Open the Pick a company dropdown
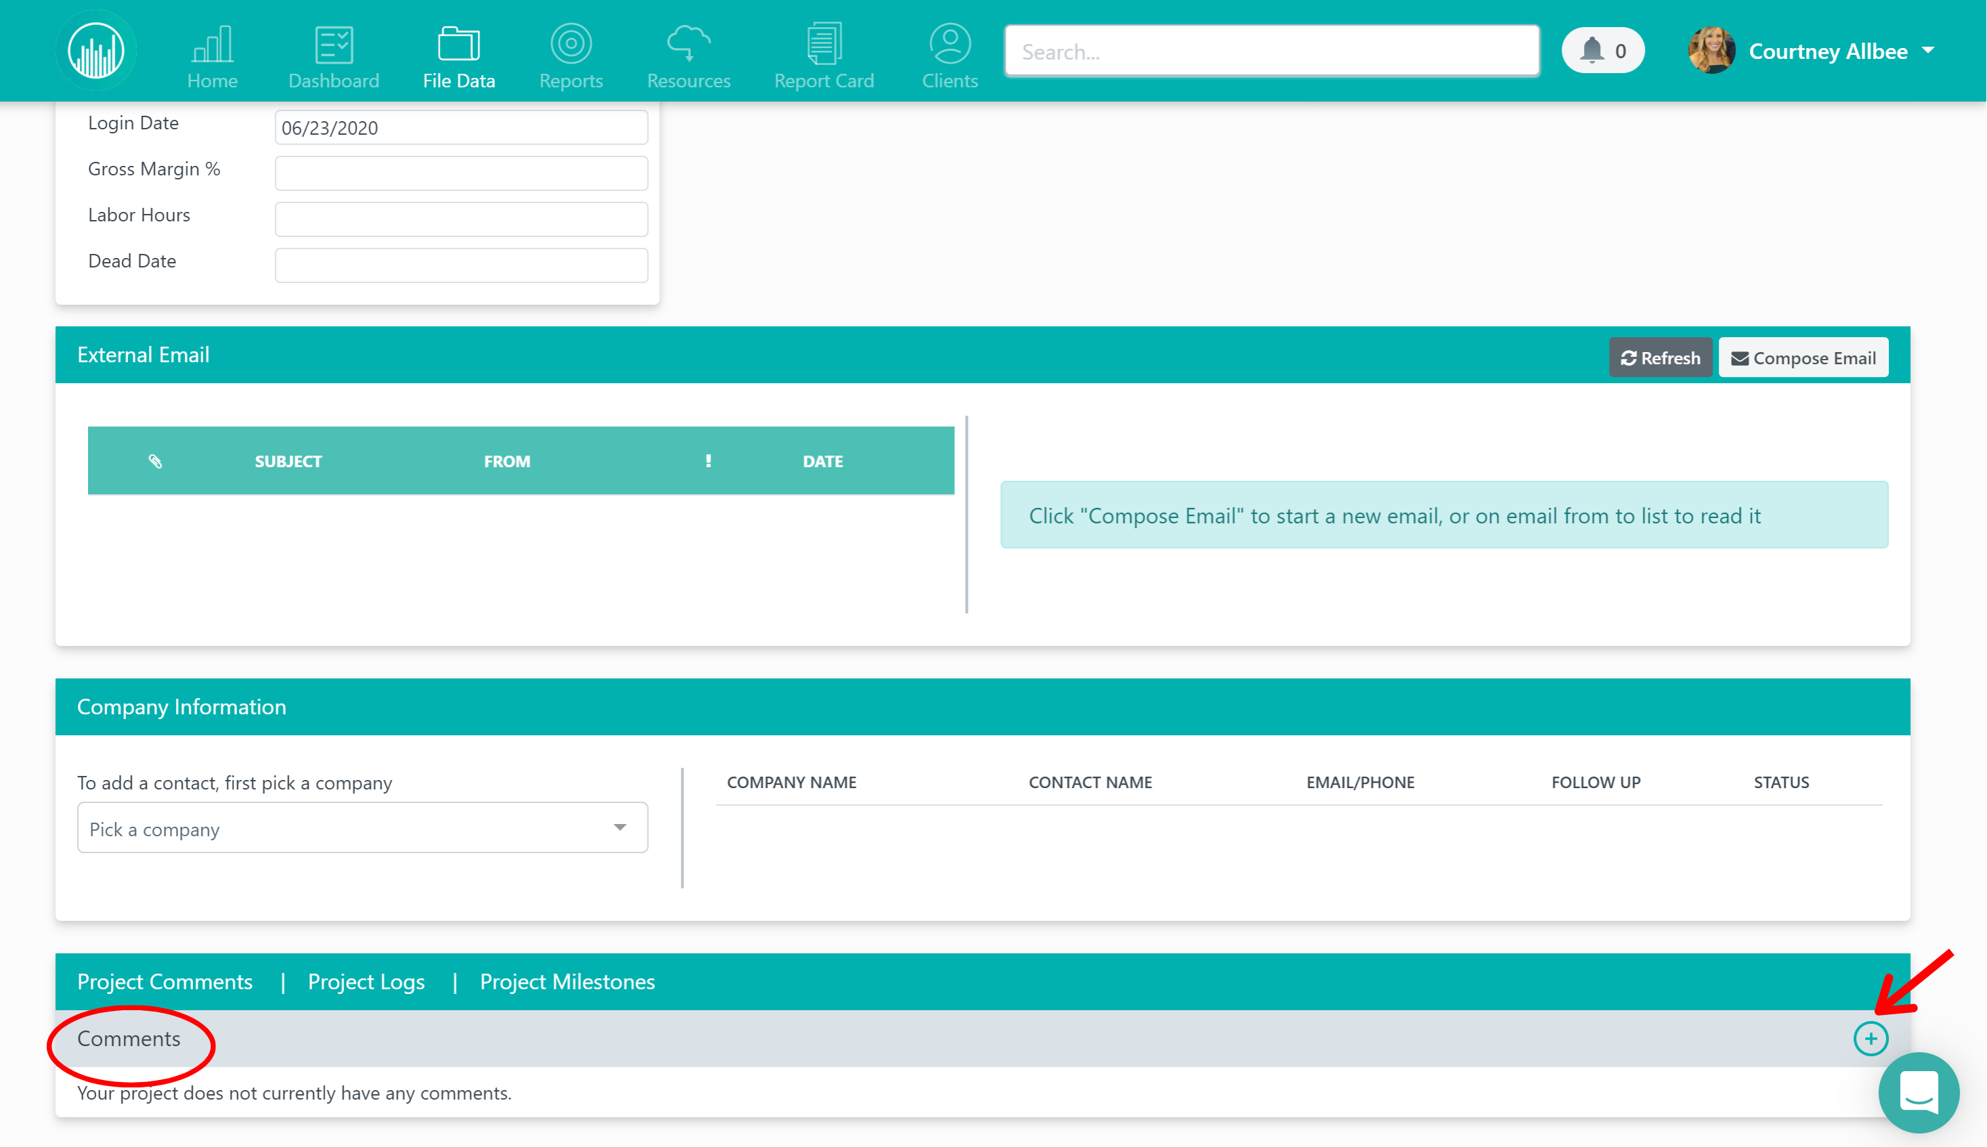The image size is (1987, 1147). point(362,828)
